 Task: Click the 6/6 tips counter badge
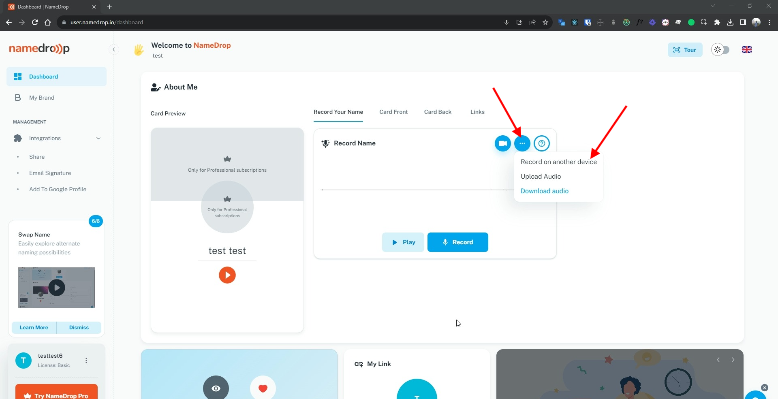(96, 221)
